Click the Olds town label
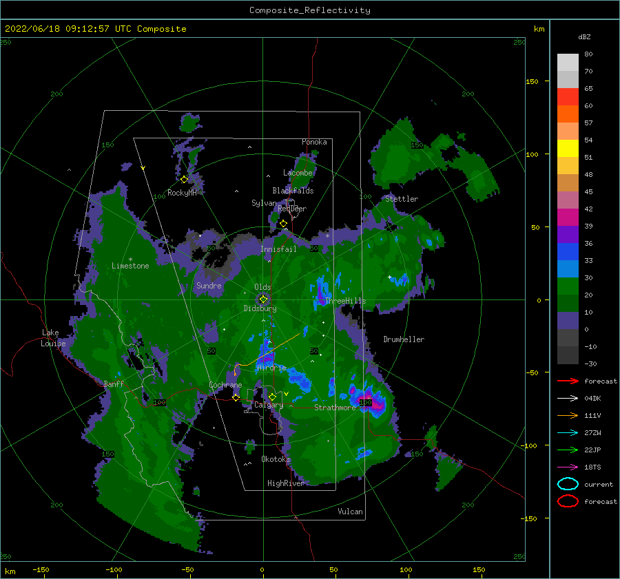This screenshot has height=579, width=620. point(262,287)
